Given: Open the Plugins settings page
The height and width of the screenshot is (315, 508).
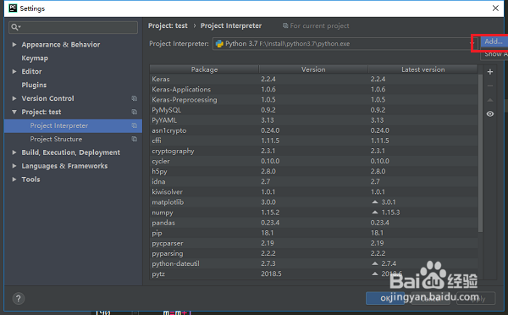Looking at the screenshot, I should click(34, 85).
